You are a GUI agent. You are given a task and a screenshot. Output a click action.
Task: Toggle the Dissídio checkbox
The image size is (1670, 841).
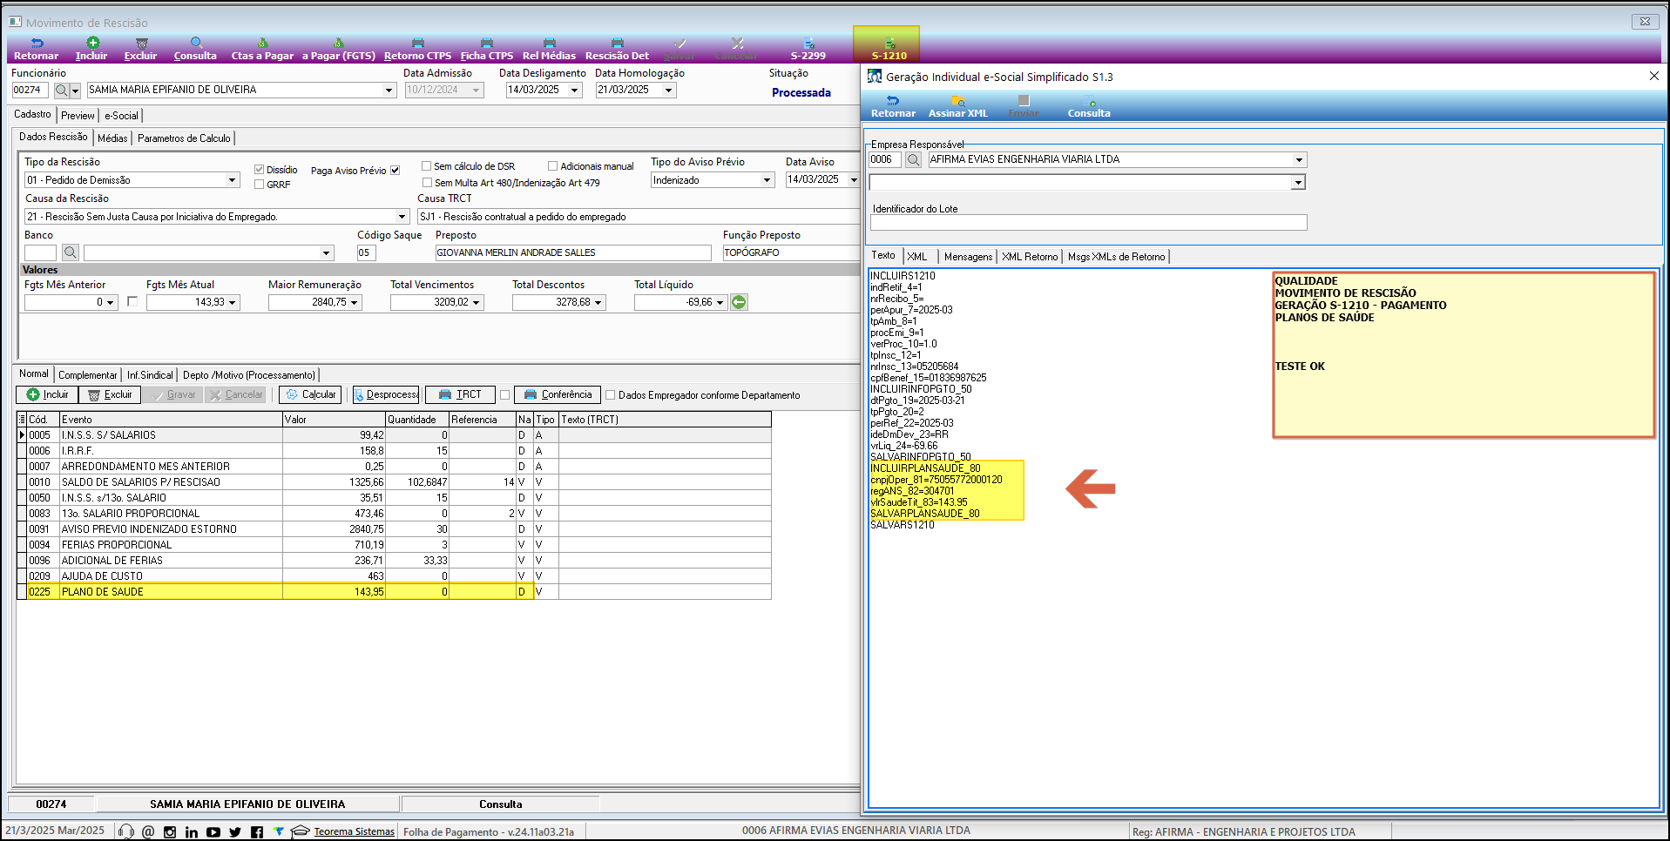[x=259, y=169]
